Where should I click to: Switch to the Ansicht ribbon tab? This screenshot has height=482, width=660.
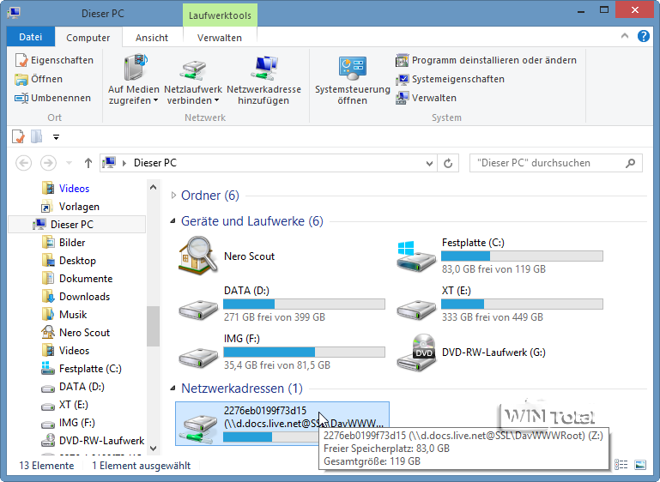coord(152,38)
